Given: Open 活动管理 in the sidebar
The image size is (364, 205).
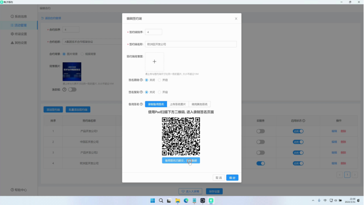Looking at the screenshot, I should (x=18, y=25).
